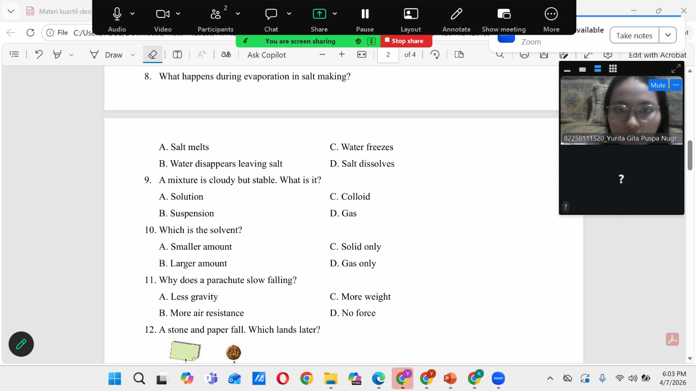Open participant tile three-dot options
The height and width of the screenshot is (391, 696).
[676, 85]
